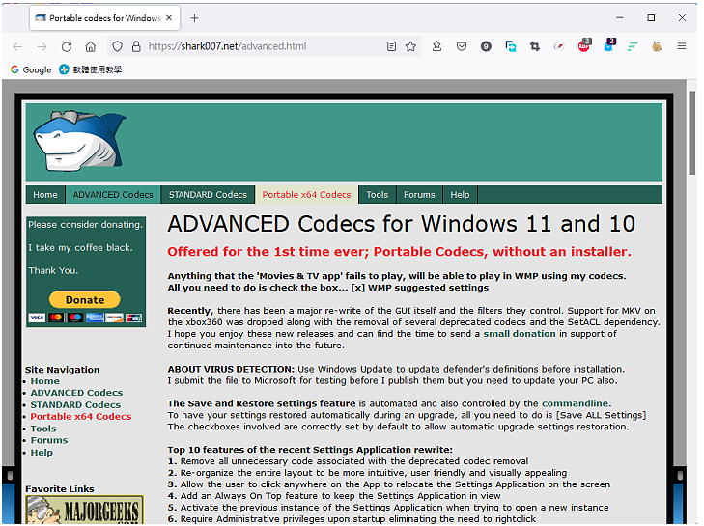Click 'Top 10 features' heading text

point(310,450)
